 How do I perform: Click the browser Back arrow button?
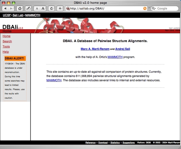(x=5, y=9)
